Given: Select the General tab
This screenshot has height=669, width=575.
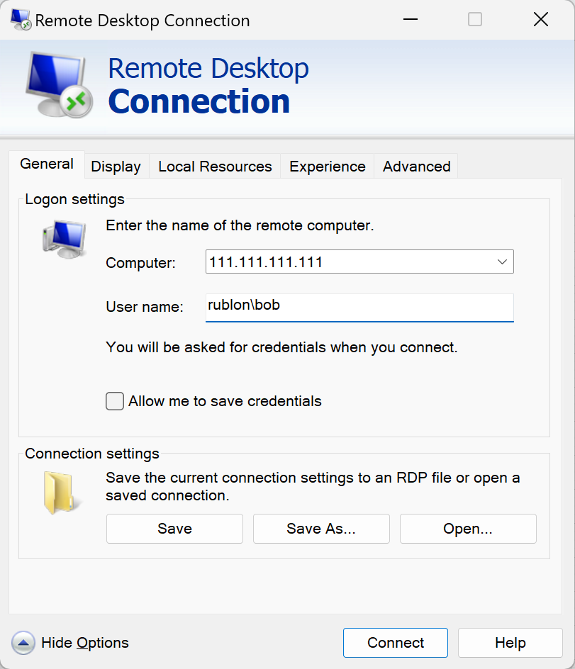Looking at the screenshot, I should (x=47, y=164).
